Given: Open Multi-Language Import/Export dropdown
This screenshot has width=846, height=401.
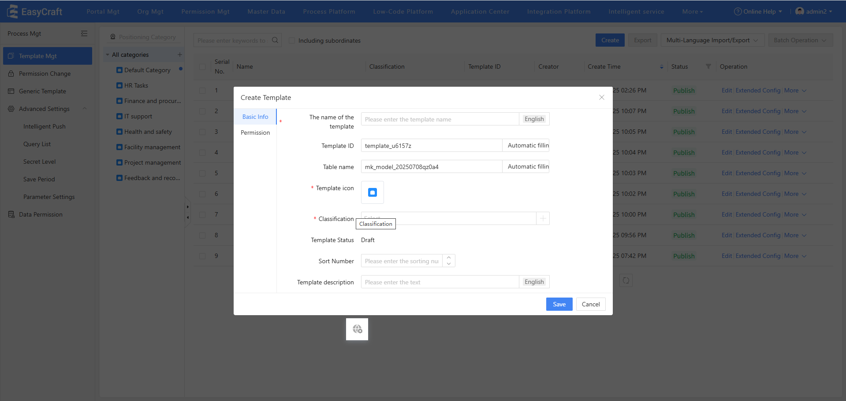Looking at the screenshot, I should [712, 40].
